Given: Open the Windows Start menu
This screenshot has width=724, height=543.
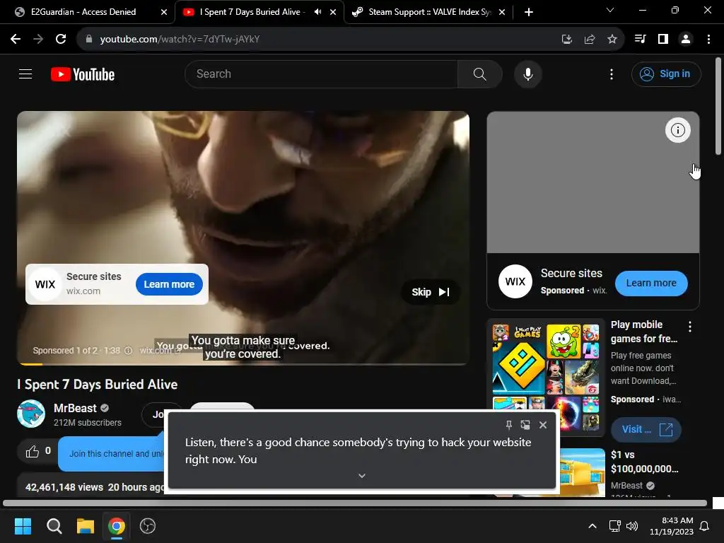Looking at the screenshot, I should tap(23, 526).
